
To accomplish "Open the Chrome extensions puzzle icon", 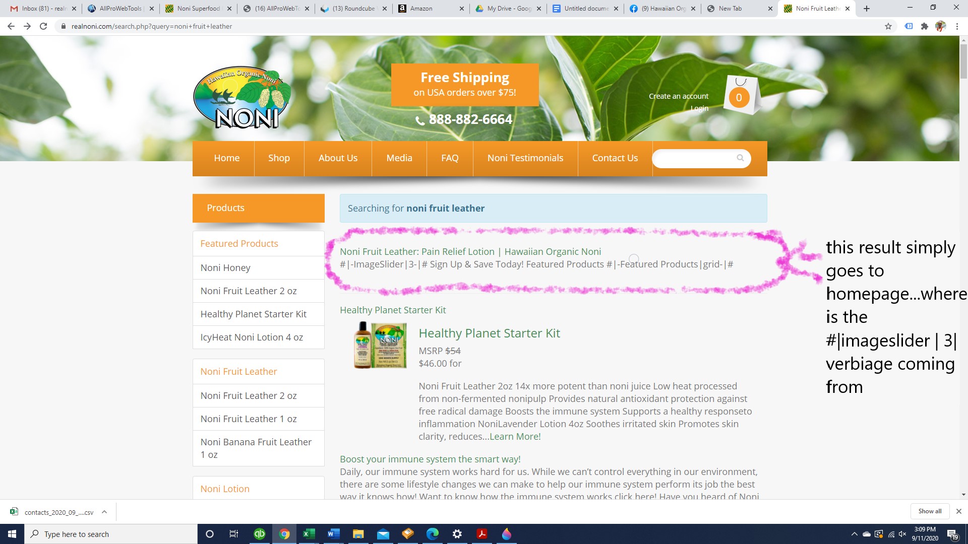I will pyautogui.click(x=924, y=26).
